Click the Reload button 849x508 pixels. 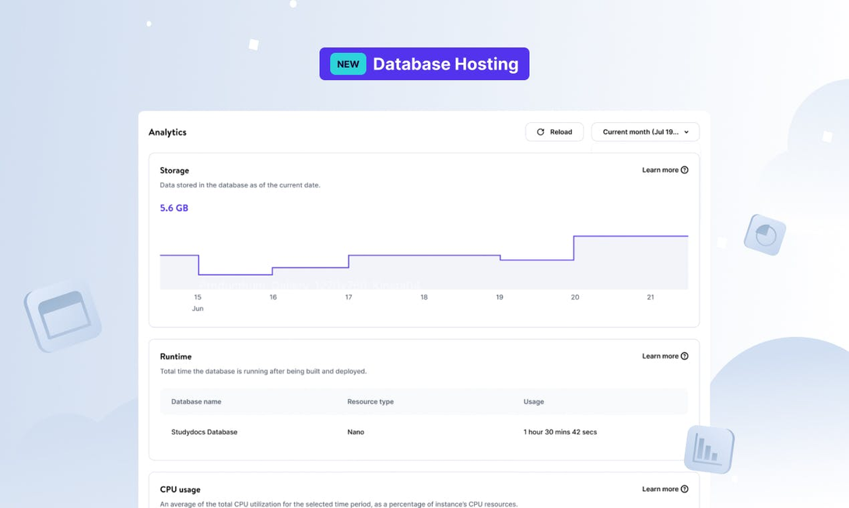[x=554, y=132]
